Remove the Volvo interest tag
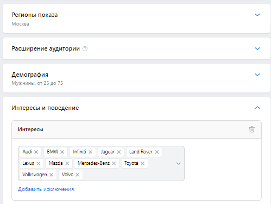The width and height of the screenshot is (271, 204). (78, 175)
